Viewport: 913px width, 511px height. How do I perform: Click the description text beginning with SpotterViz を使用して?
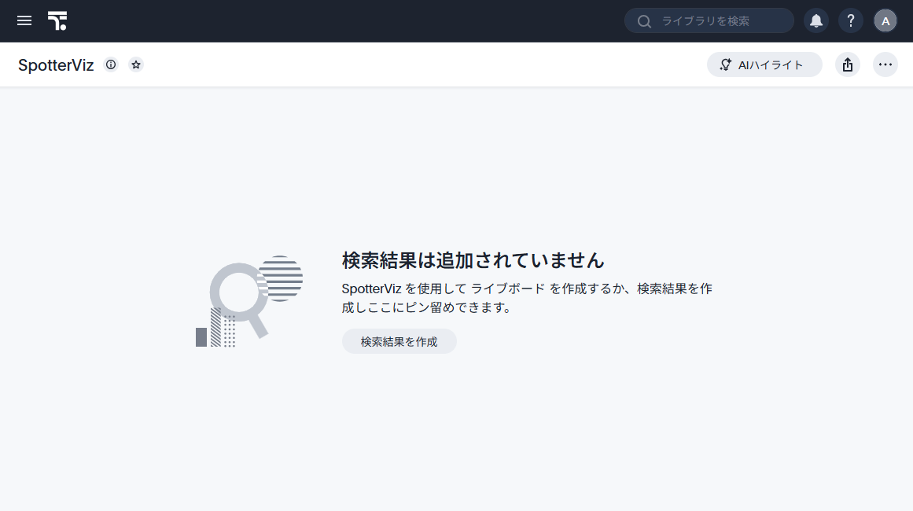point(526,298)
